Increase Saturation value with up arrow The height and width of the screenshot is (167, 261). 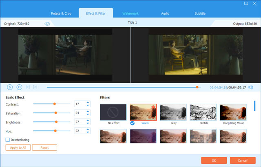point(88,112)
